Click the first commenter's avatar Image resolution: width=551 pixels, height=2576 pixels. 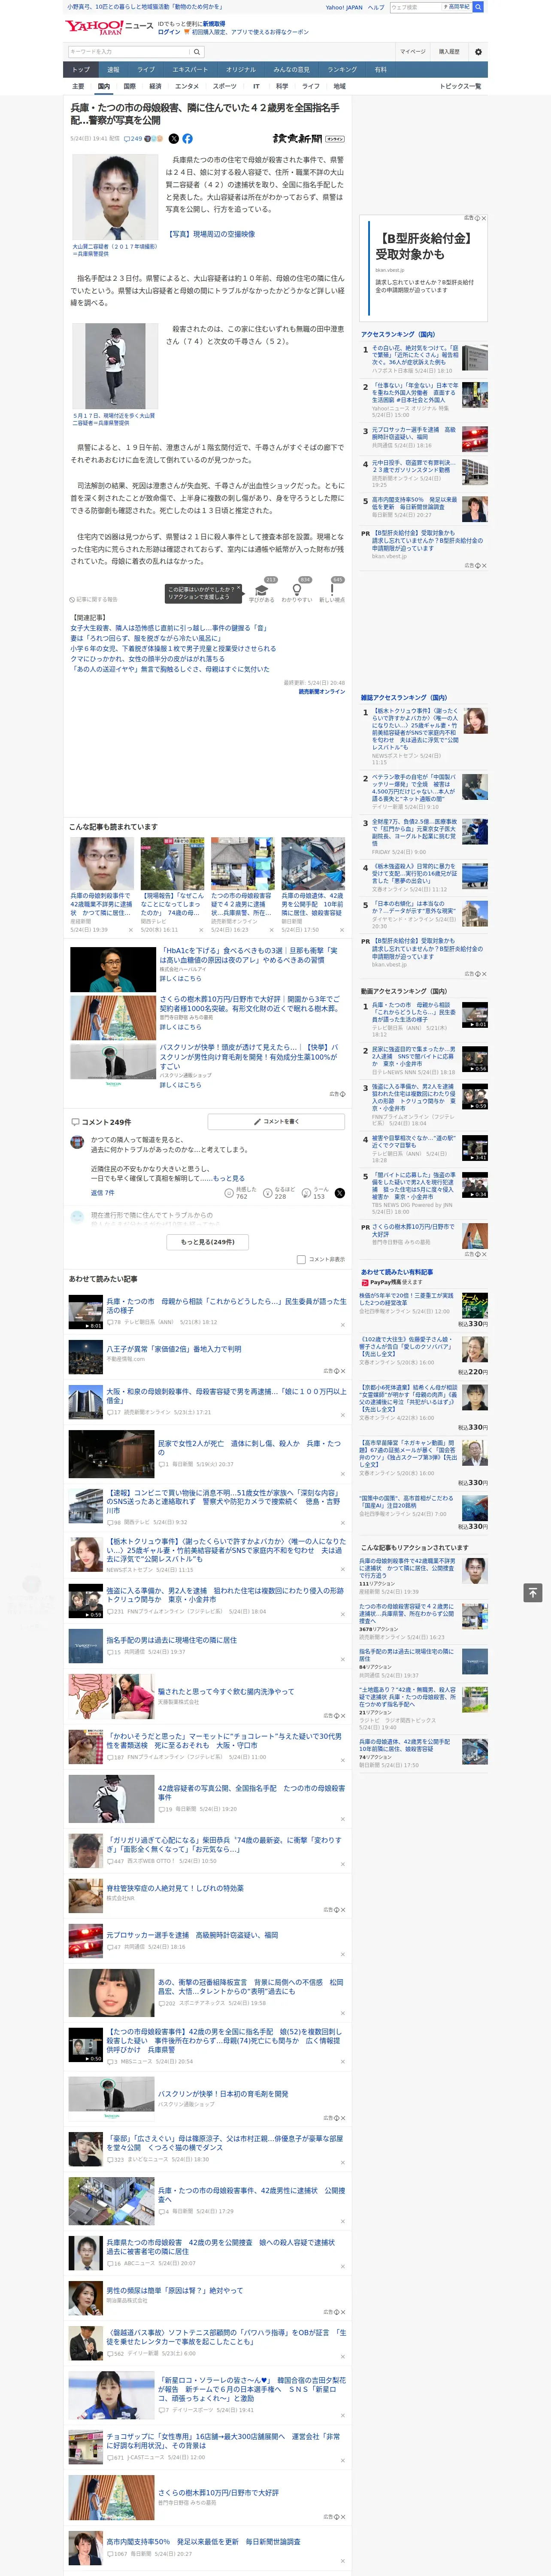[x=77, y=1142]
